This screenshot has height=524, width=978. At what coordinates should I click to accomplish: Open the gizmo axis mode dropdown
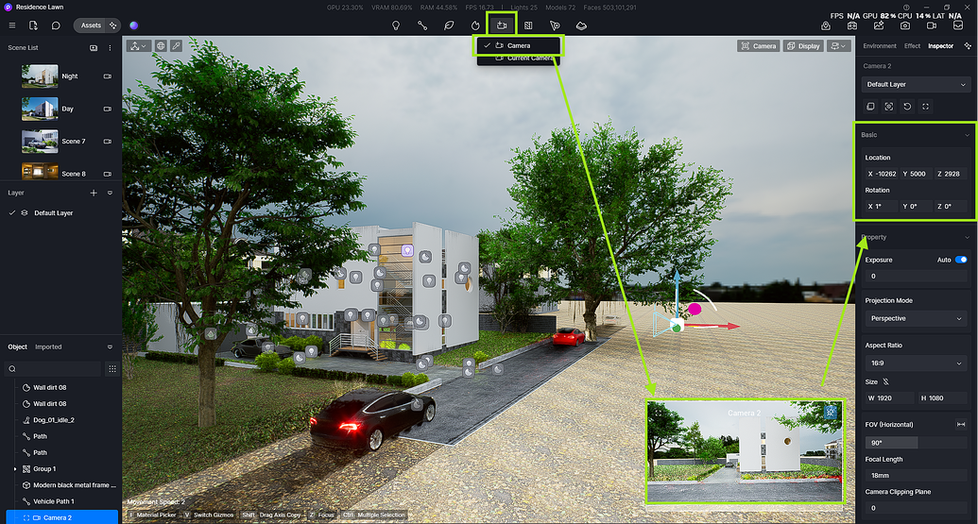point(138,46)
